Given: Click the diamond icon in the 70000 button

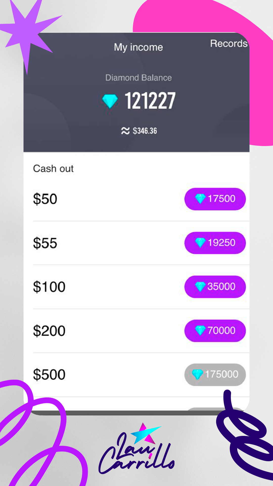Looking at the screenshot, I should coord(200,330).
